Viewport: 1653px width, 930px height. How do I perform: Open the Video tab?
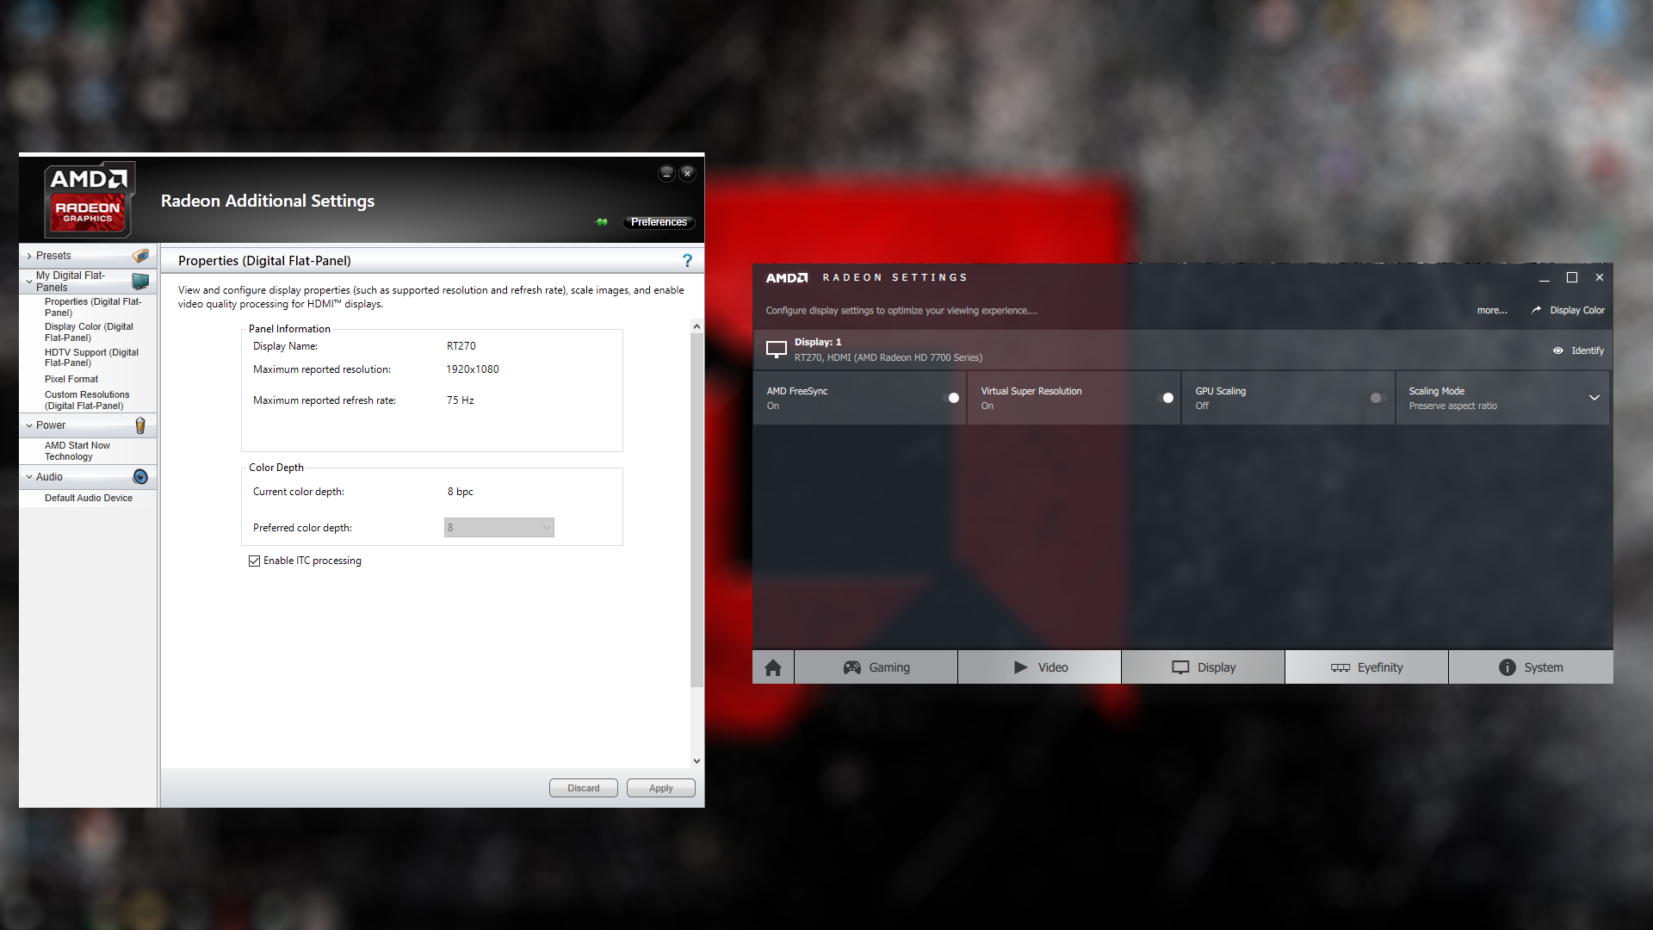(1039, 667)
